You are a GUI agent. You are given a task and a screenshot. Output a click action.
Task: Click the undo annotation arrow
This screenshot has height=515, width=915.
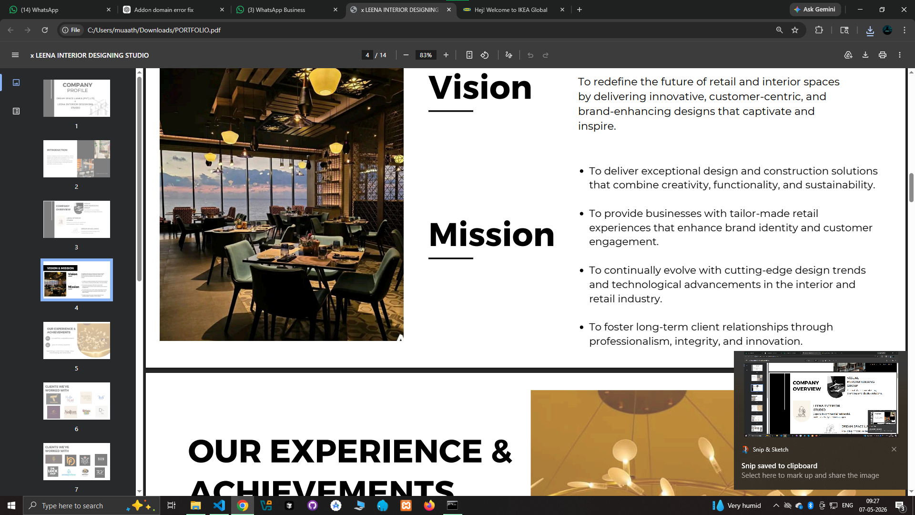click(x=530, y=55)
